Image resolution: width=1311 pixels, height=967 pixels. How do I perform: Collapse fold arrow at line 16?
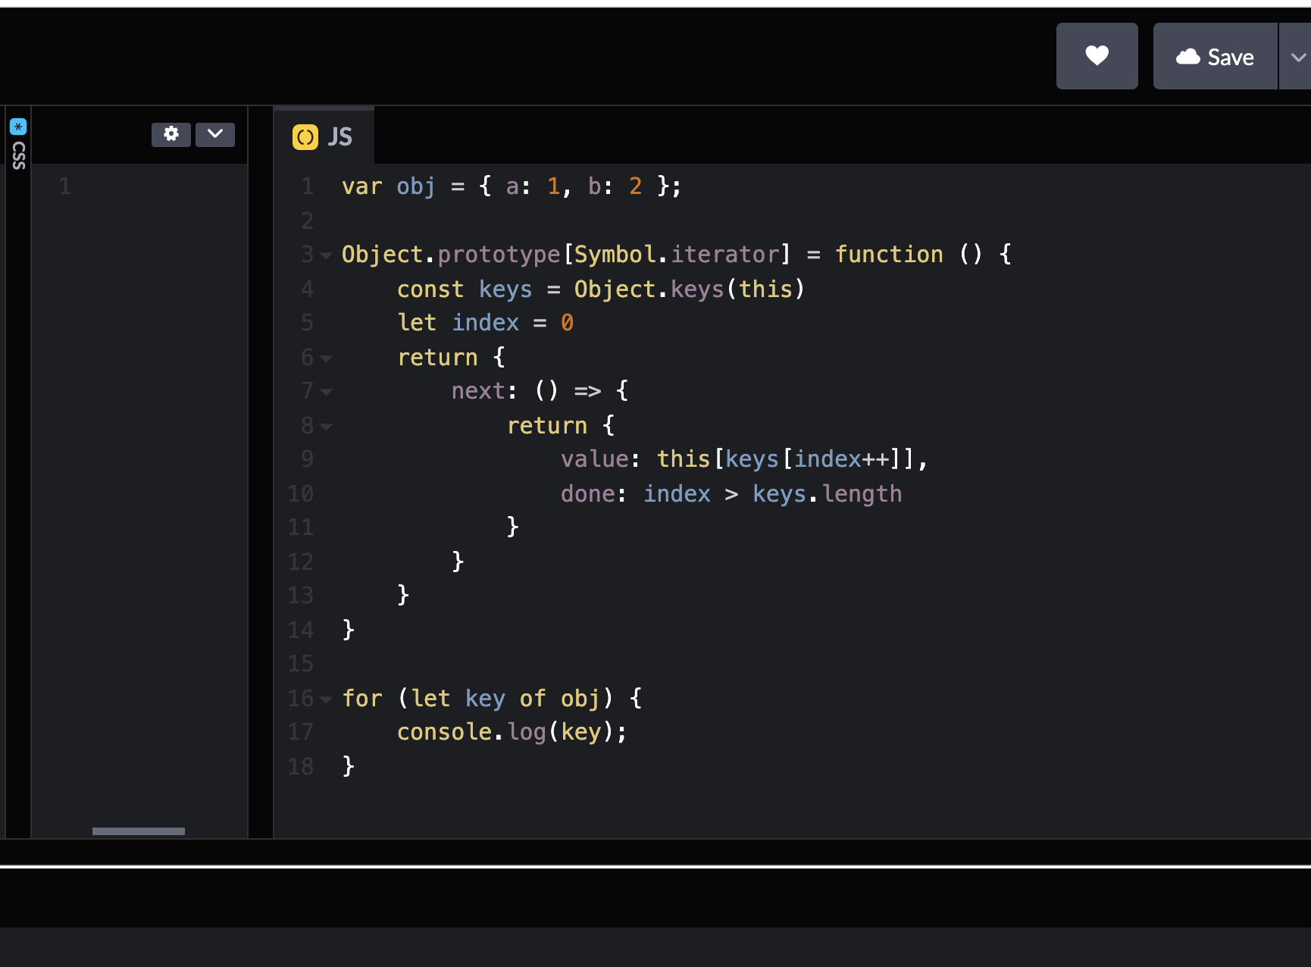pos(326,699)
